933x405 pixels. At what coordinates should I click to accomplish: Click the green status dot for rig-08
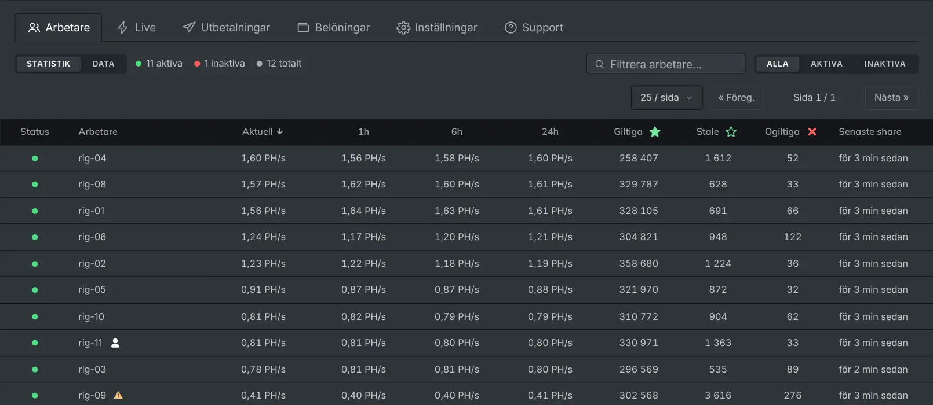35,185
